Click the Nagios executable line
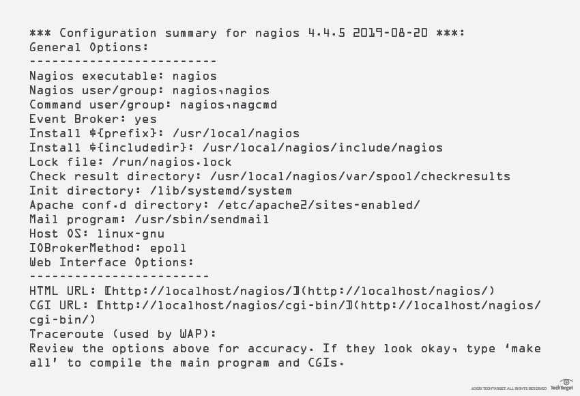 (123, 76)
